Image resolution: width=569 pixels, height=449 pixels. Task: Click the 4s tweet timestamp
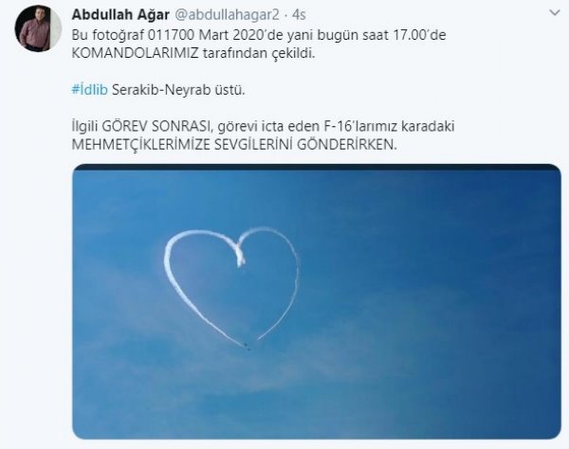tap(299, 15)
